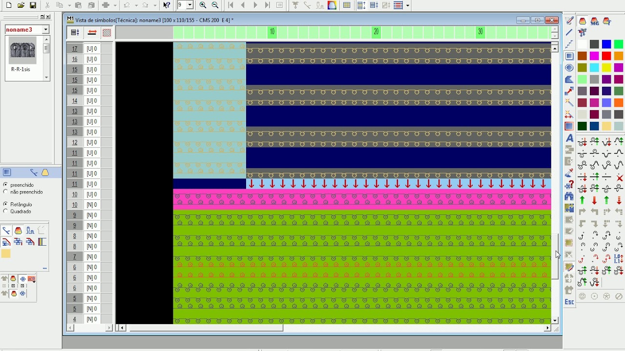
Task: Select row number 17 header
Action: (75, 49)
